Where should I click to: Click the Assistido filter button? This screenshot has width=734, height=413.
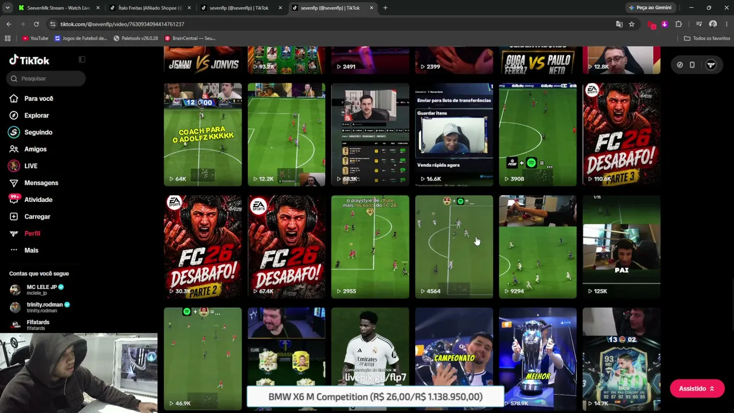[x=697, y=389]
